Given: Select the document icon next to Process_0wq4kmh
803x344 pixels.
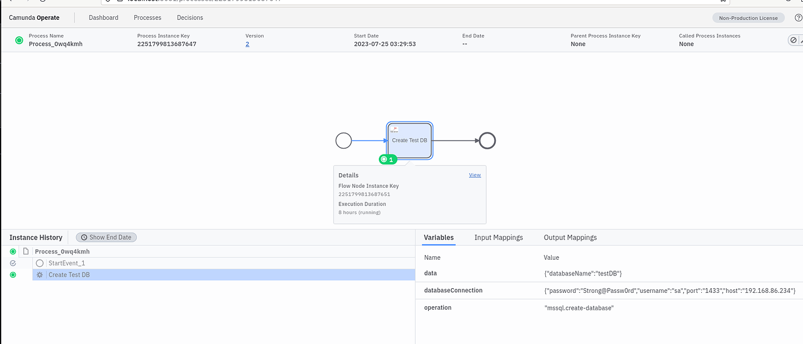Looking at the screenshot, I should (24, 251).
